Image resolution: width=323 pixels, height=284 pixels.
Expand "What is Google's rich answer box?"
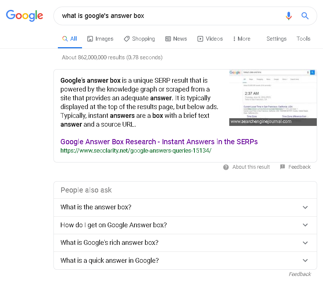pyautogui.click(x=305, y=243)
